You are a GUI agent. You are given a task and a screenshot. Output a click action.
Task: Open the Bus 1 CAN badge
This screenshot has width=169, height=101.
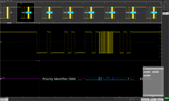(x=6, y=99)
